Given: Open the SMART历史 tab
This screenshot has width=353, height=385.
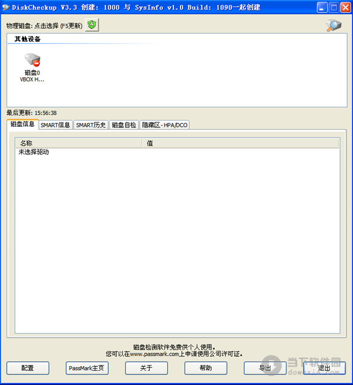Looking at the screenshot, I should pyautogui.click(x=91, y=125).
